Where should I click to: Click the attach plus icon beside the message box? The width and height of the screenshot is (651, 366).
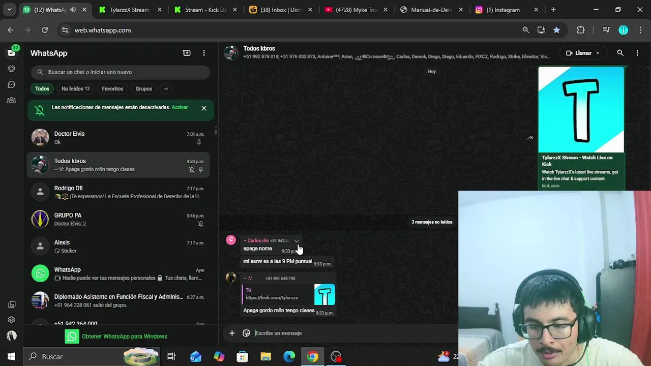(232, 333)
